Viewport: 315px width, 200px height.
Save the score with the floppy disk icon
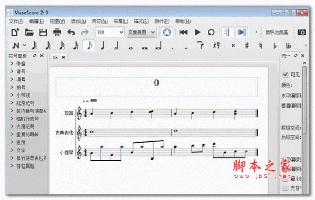pos(43,33)
